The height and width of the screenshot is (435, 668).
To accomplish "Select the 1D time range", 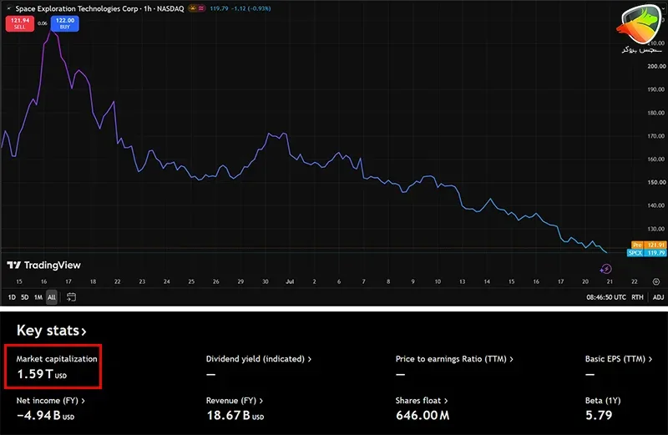I will pyautogui.click(x=12, y=297).
